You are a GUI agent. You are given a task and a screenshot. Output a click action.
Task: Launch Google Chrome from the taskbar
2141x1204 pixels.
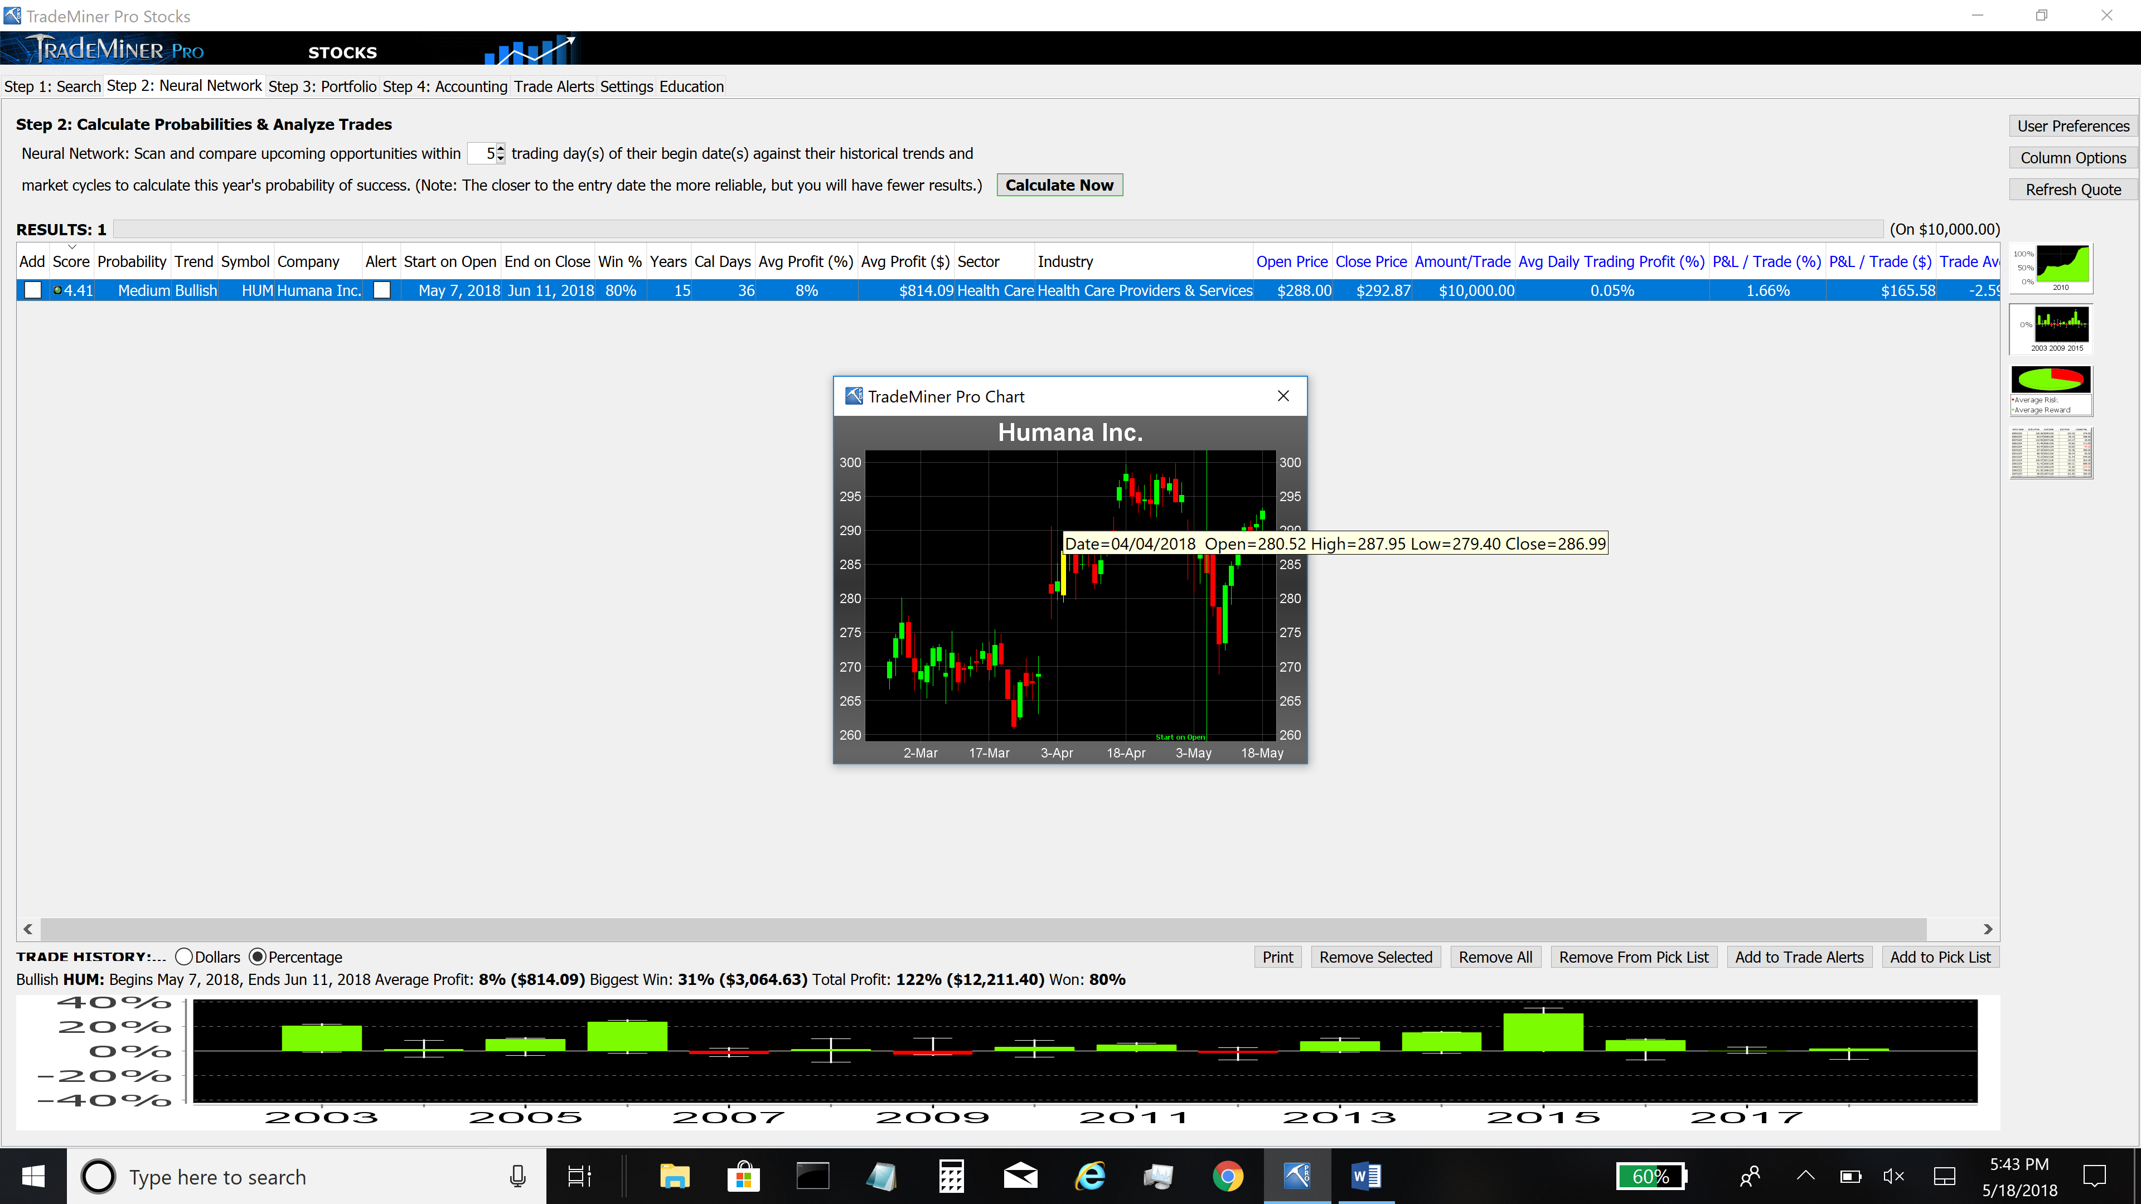1228,1177
